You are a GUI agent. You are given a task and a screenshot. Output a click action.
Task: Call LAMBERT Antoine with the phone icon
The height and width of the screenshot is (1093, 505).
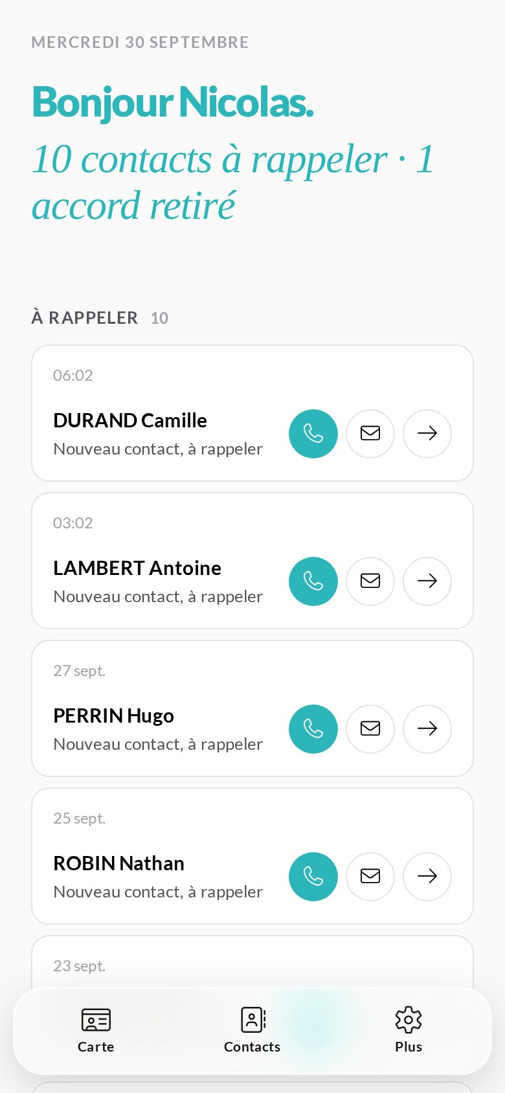[x=313, y=581]
